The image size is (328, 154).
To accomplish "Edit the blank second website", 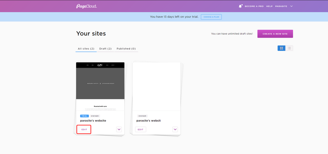I will (x=141, y=129).
